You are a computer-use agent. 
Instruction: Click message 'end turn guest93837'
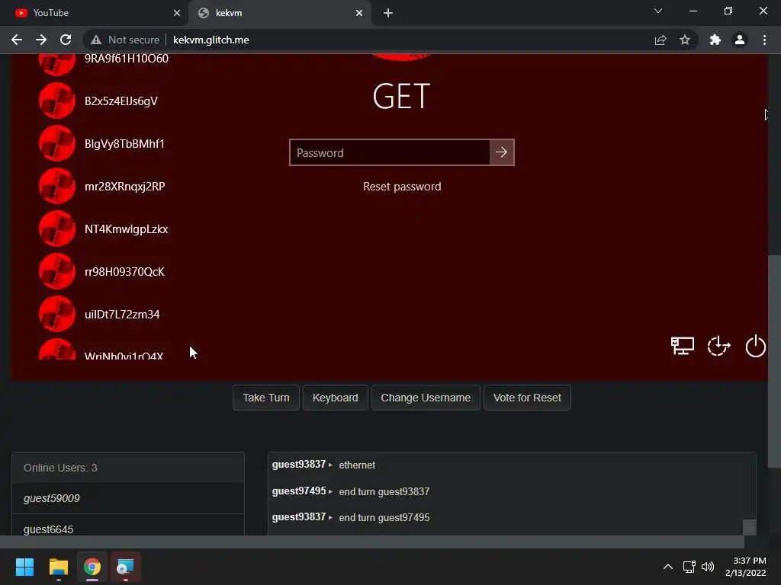click(x=384, y=491)
